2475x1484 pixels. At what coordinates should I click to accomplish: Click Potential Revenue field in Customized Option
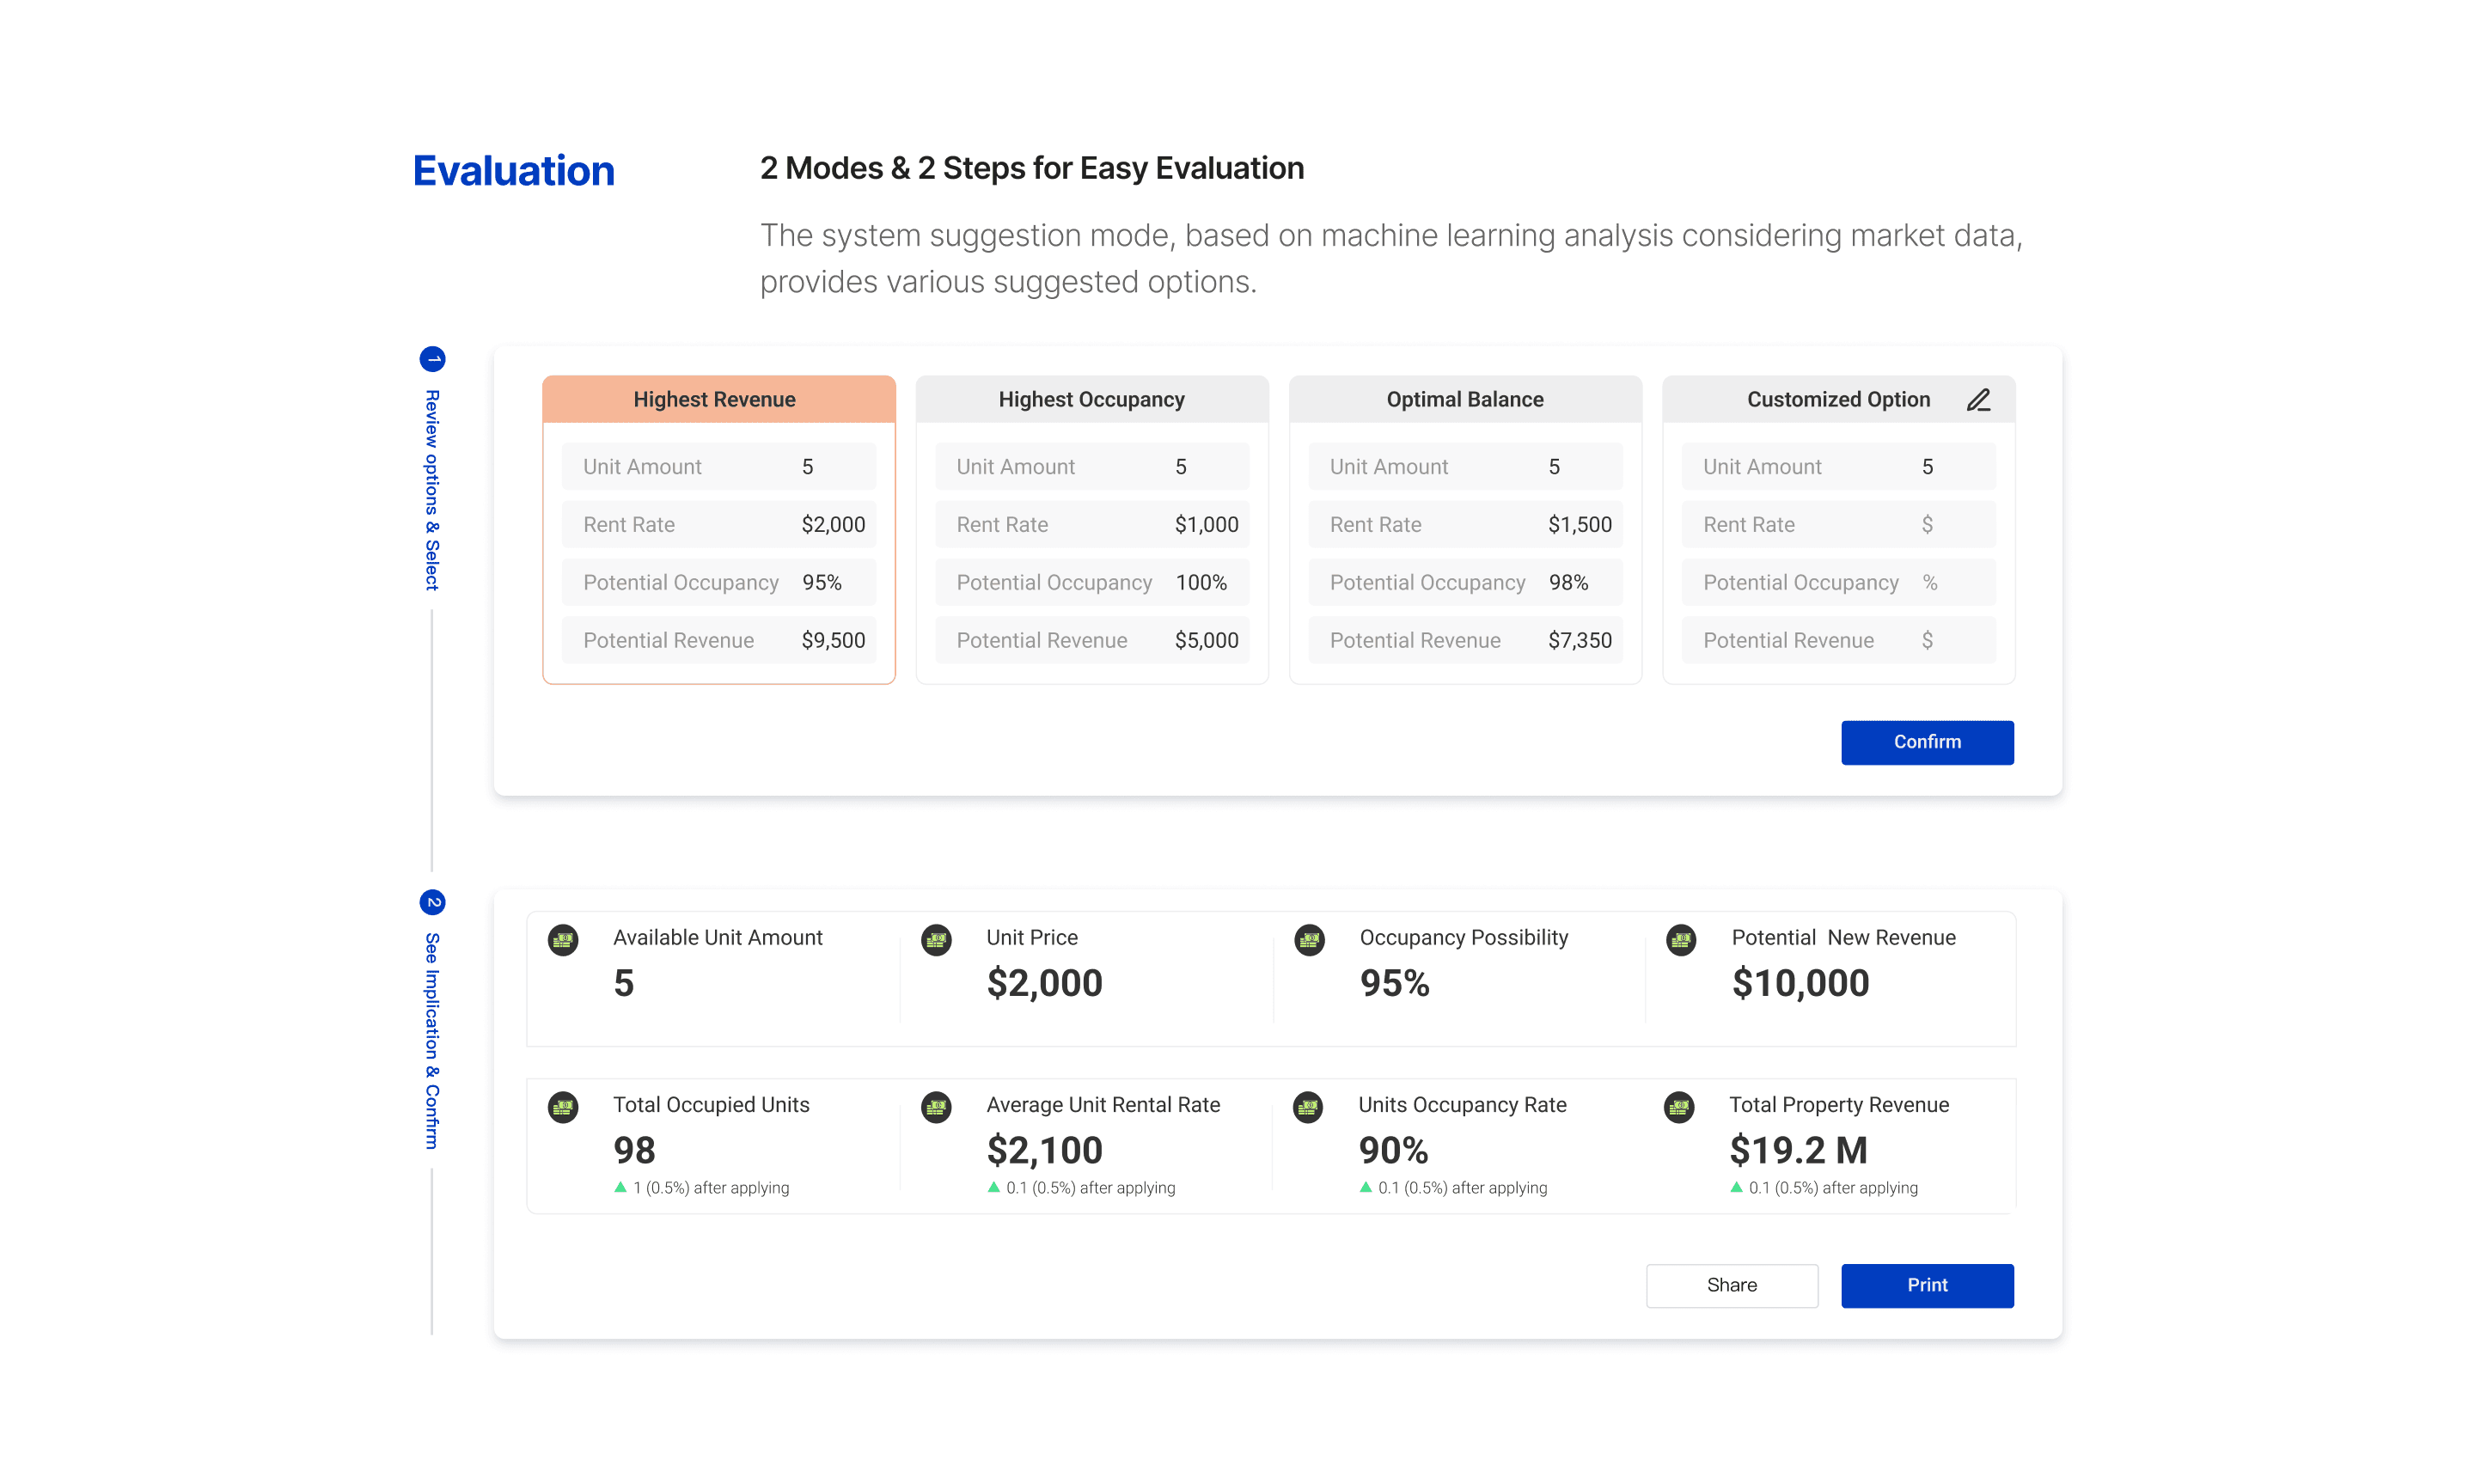click(x=1837, y=640)
